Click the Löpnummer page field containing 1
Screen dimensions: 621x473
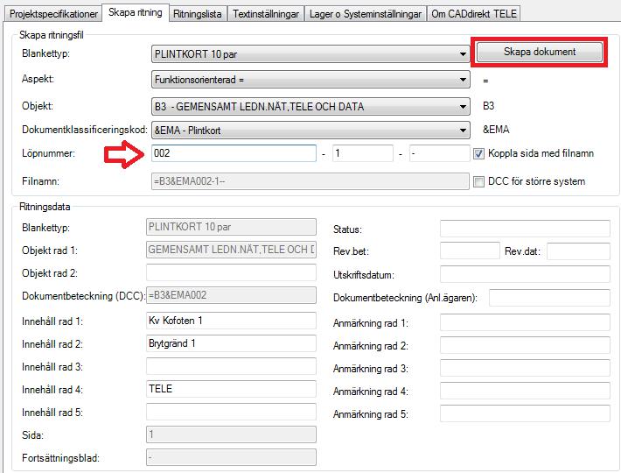pyautogui.click(x=363, y=153)
